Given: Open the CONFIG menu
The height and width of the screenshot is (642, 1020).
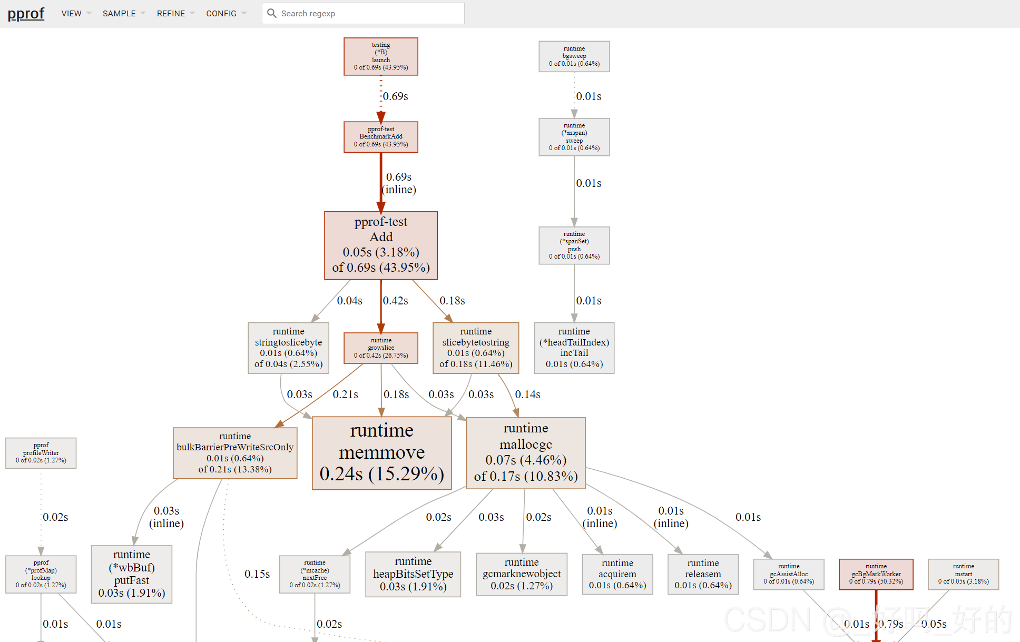Looking at the screenshot, I should click(x=225, y=13).
